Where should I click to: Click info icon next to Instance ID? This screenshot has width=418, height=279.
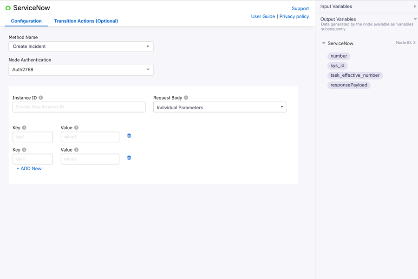41,98
